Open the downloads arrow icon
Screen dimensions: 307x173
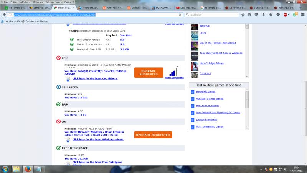click(264, 15)
